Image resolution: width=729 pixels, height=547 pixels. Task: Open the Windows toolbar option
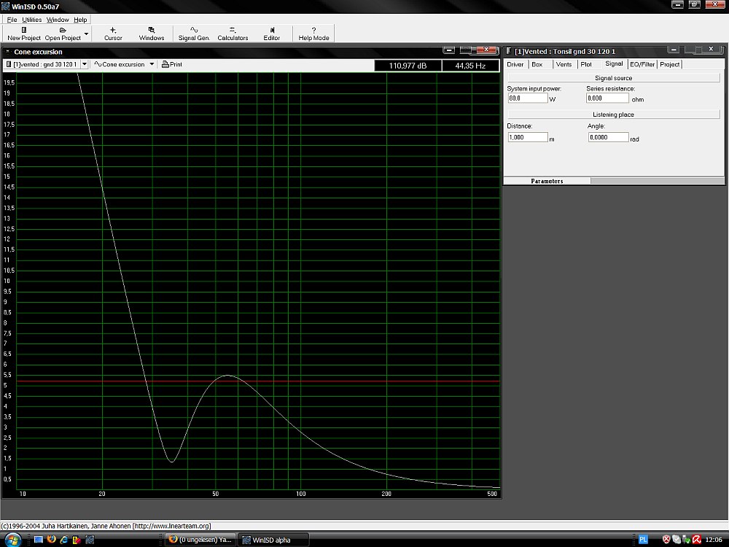click(152, 33)
